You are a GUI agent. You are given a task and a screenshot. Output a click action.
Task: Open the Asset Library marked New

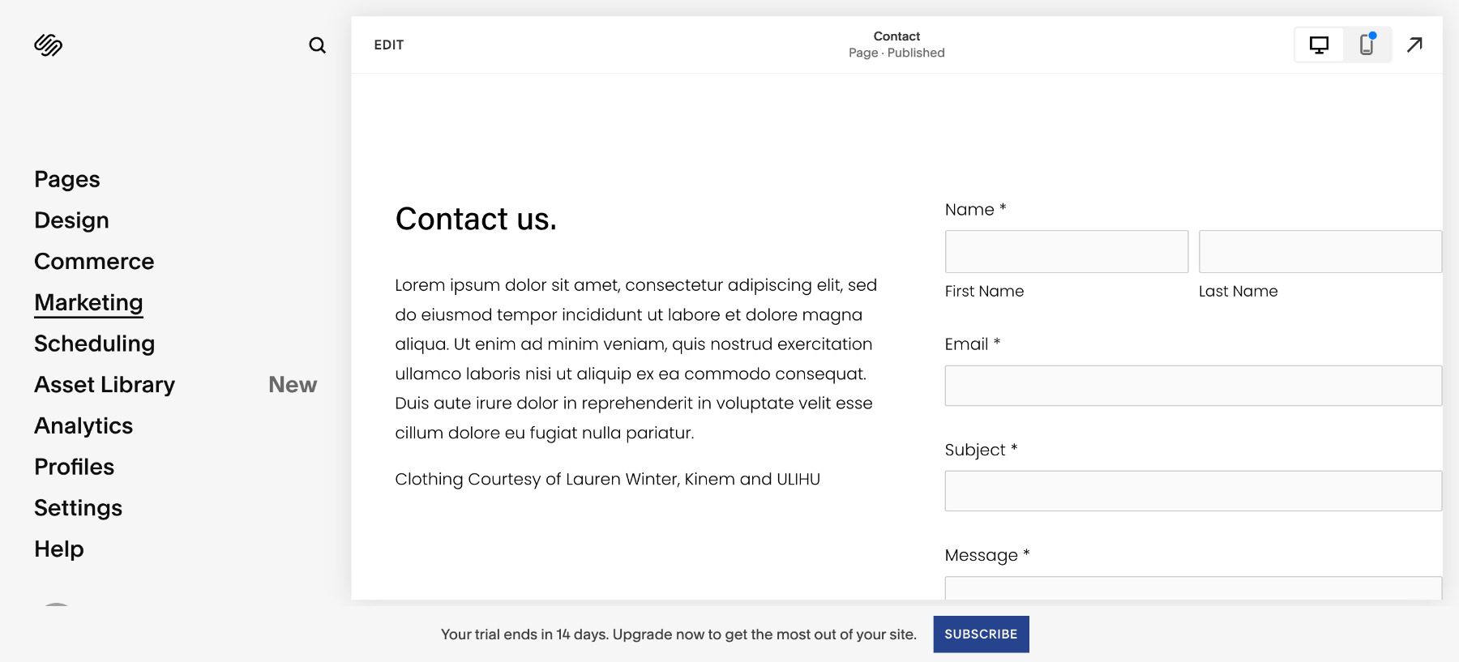coord(105,384)
